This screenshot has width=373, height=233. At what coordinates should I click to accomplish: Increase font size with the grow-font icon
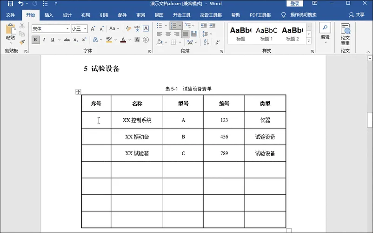coord(93,29)
